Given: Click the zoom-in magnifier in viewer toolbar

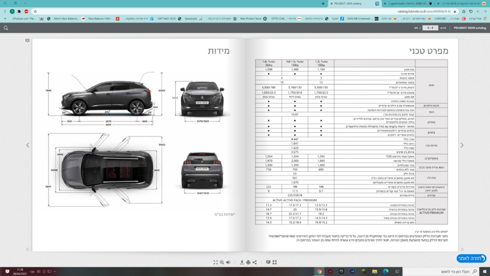Looking at the screenshot, I should [222, 263].
